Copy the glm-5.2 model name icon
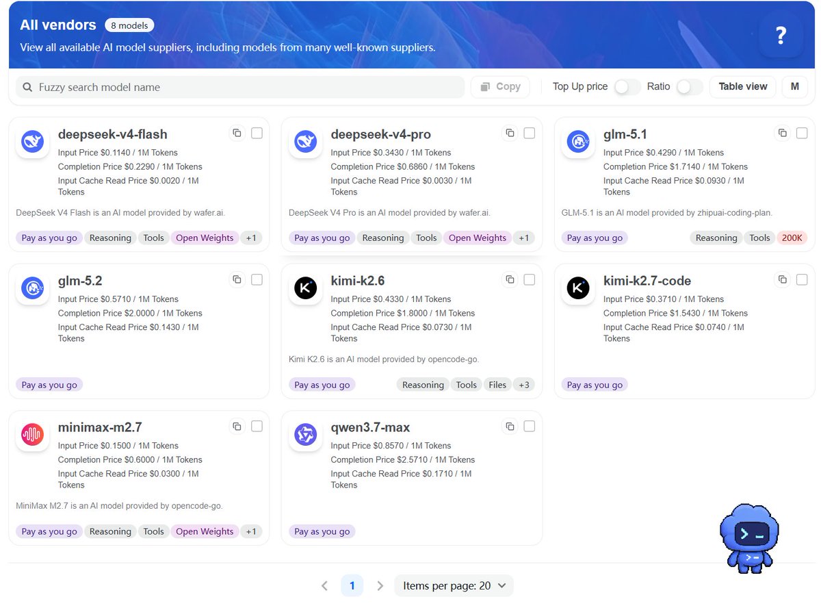Image resolution: width=821 pixels, height=608 pixels. coord(237,279)
